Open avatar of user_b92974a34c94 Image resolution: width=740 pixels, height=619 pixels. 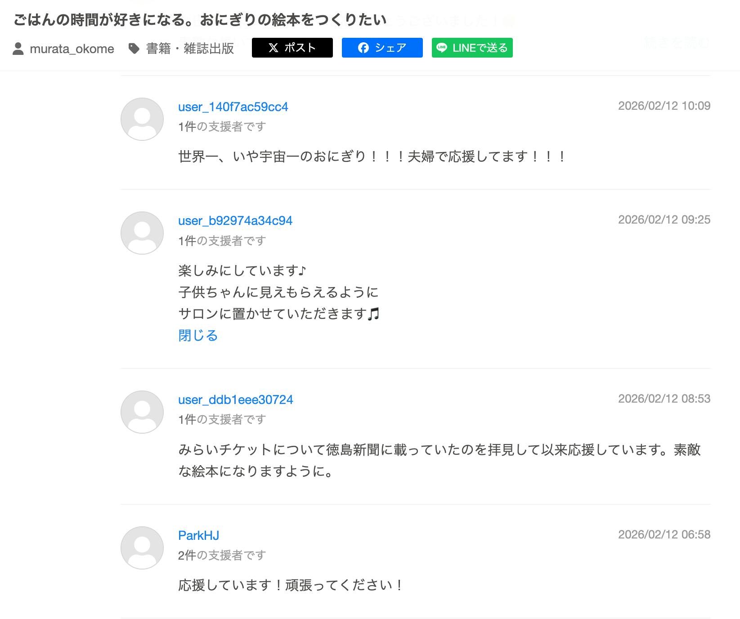pyautogui.click(x=142, y=233)
